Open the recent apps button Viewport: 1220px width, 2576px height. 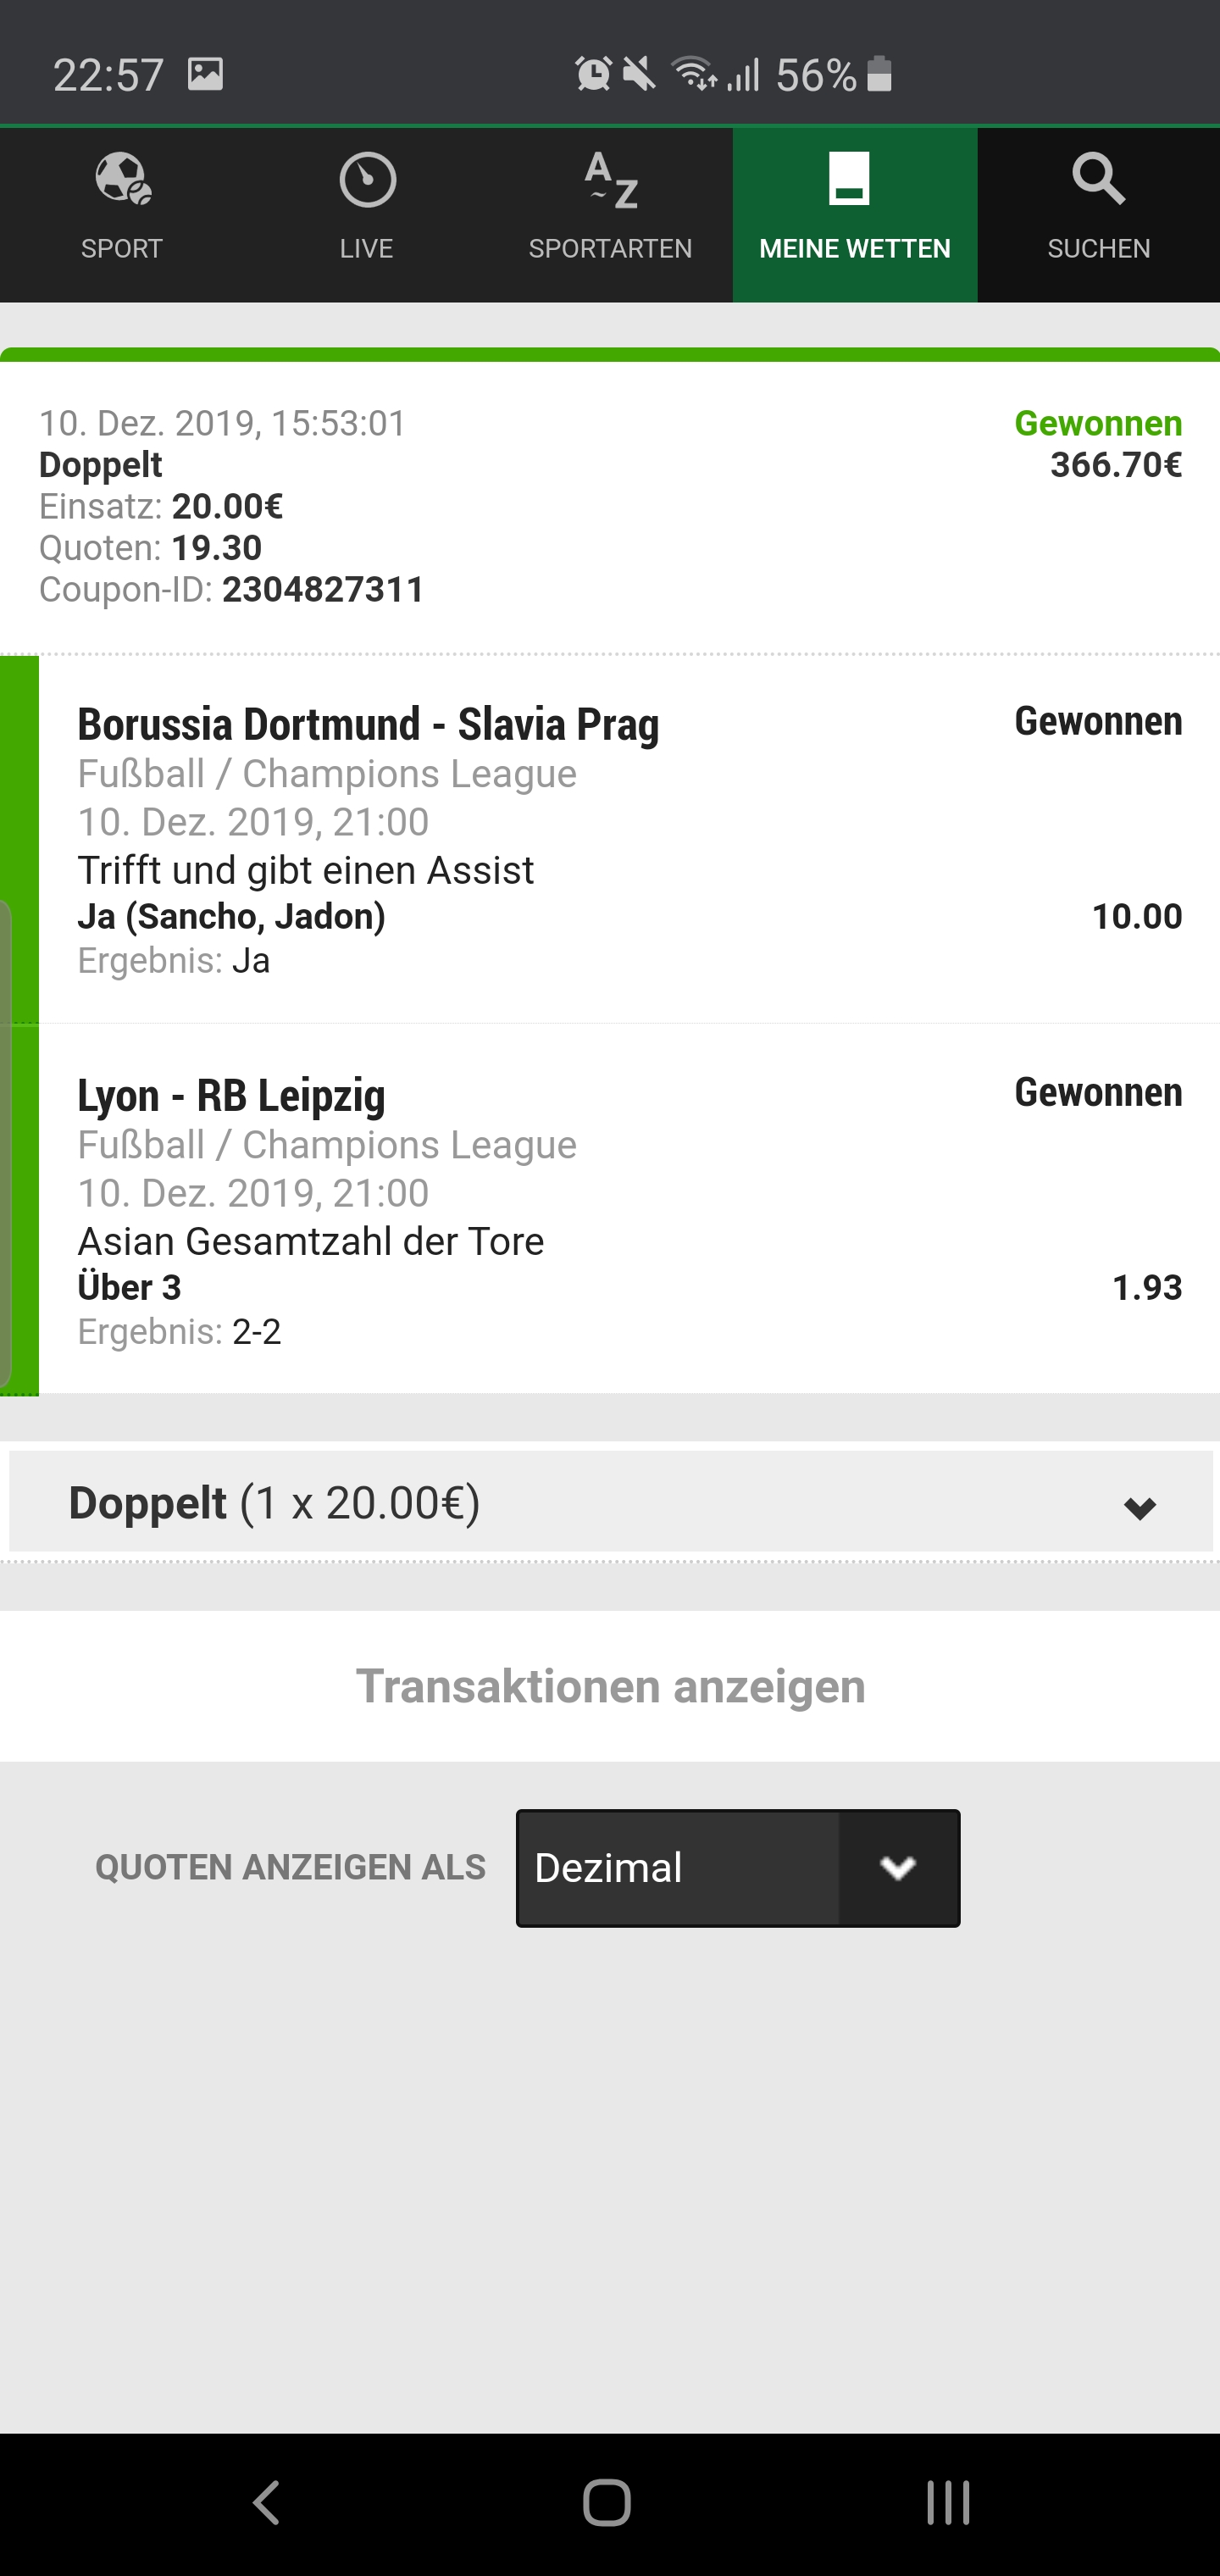click(x=947, y=2503)
